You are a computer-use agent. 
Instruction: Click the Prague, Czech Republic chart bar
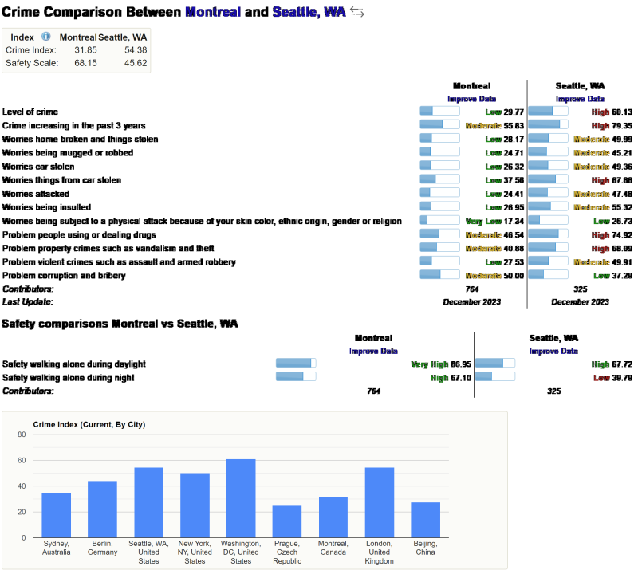pyautogui.click(x=287, y=521)
